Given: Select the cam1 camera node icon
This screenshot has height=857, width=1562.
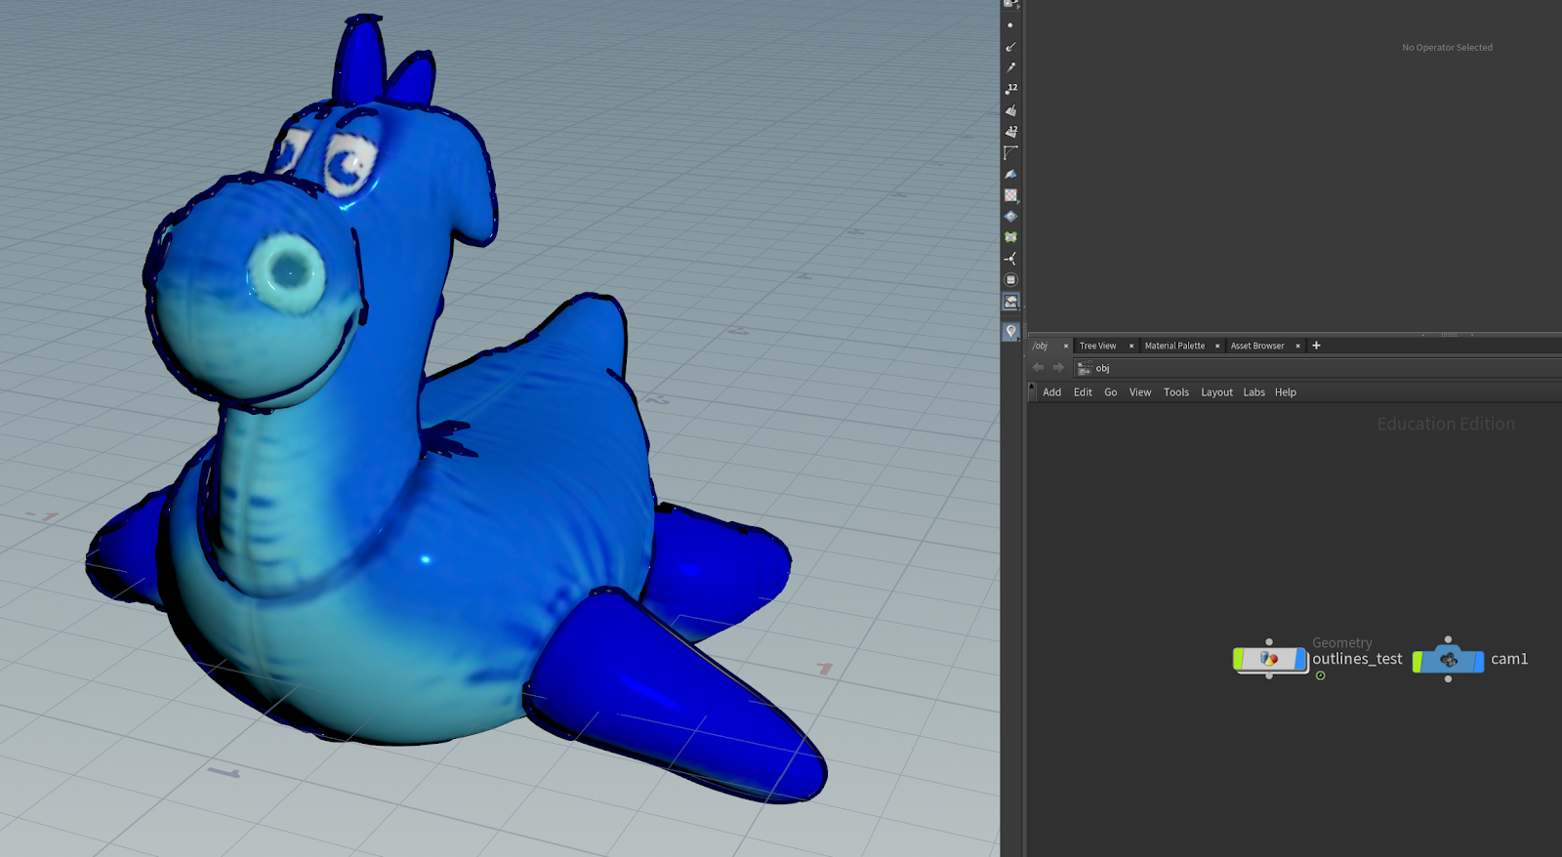Looking at the screenshot, I should pyautogui.click(x=1449, y=661).
